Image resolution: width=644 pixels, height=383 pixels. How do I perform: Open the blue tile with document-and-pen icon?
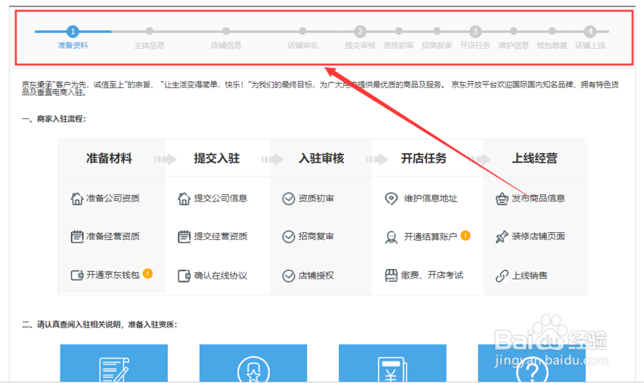pos(114,363)
